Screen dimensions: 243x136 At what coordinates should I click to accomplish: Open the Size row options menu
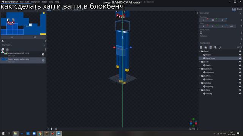(242, 26)
